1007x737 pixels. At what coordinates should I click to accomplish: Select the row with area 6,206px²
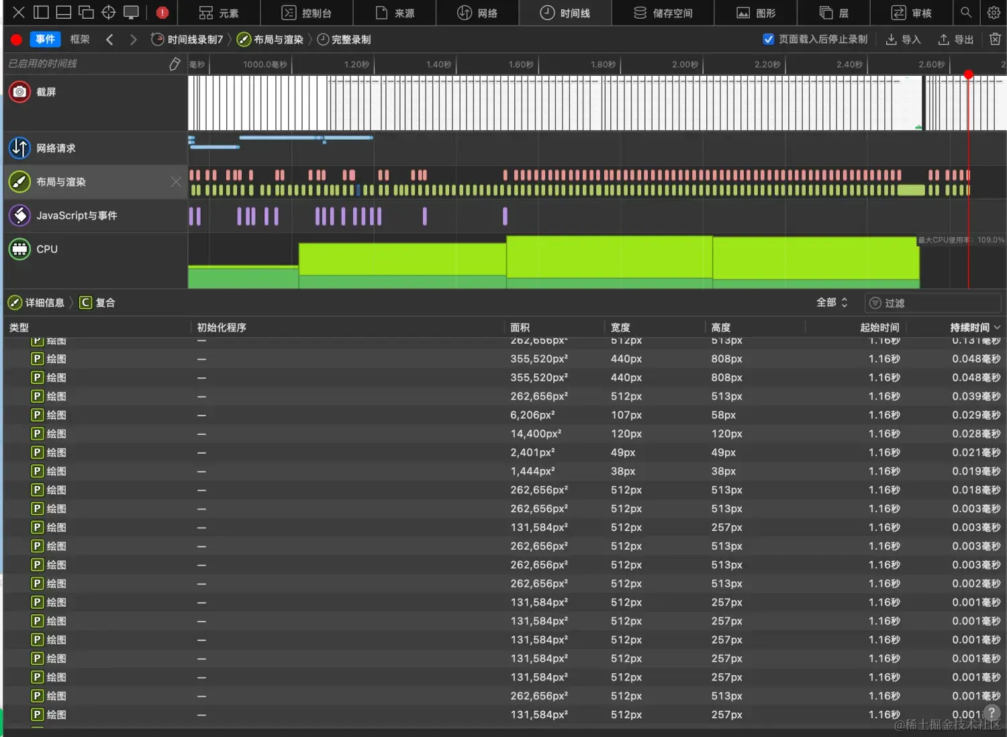click(503, 415)
